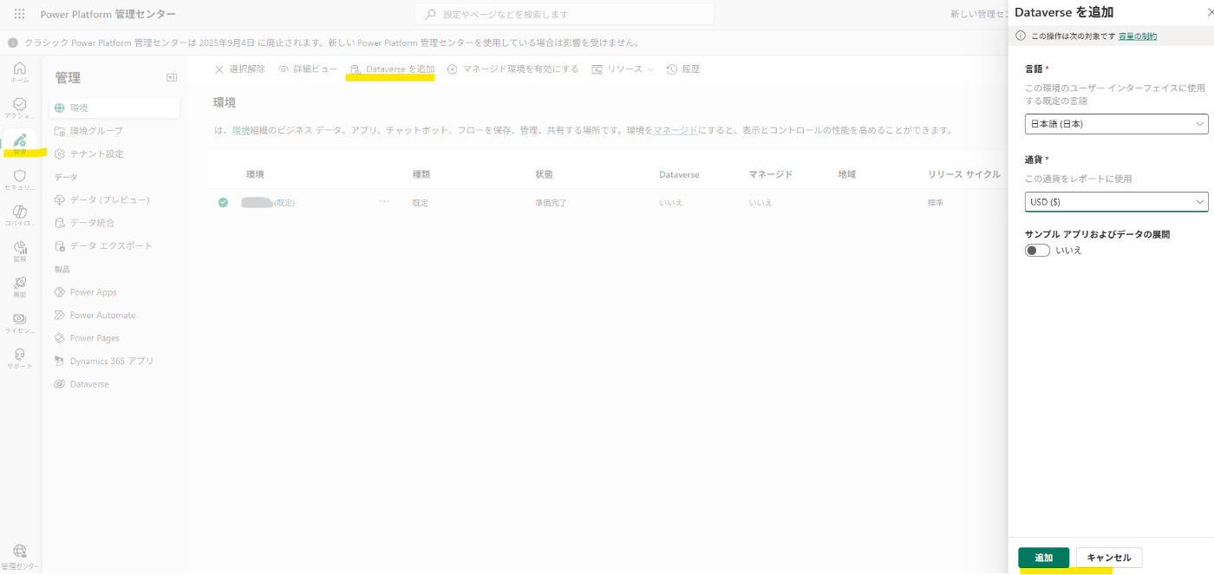Open サポート in the left rail

point(19,358)
